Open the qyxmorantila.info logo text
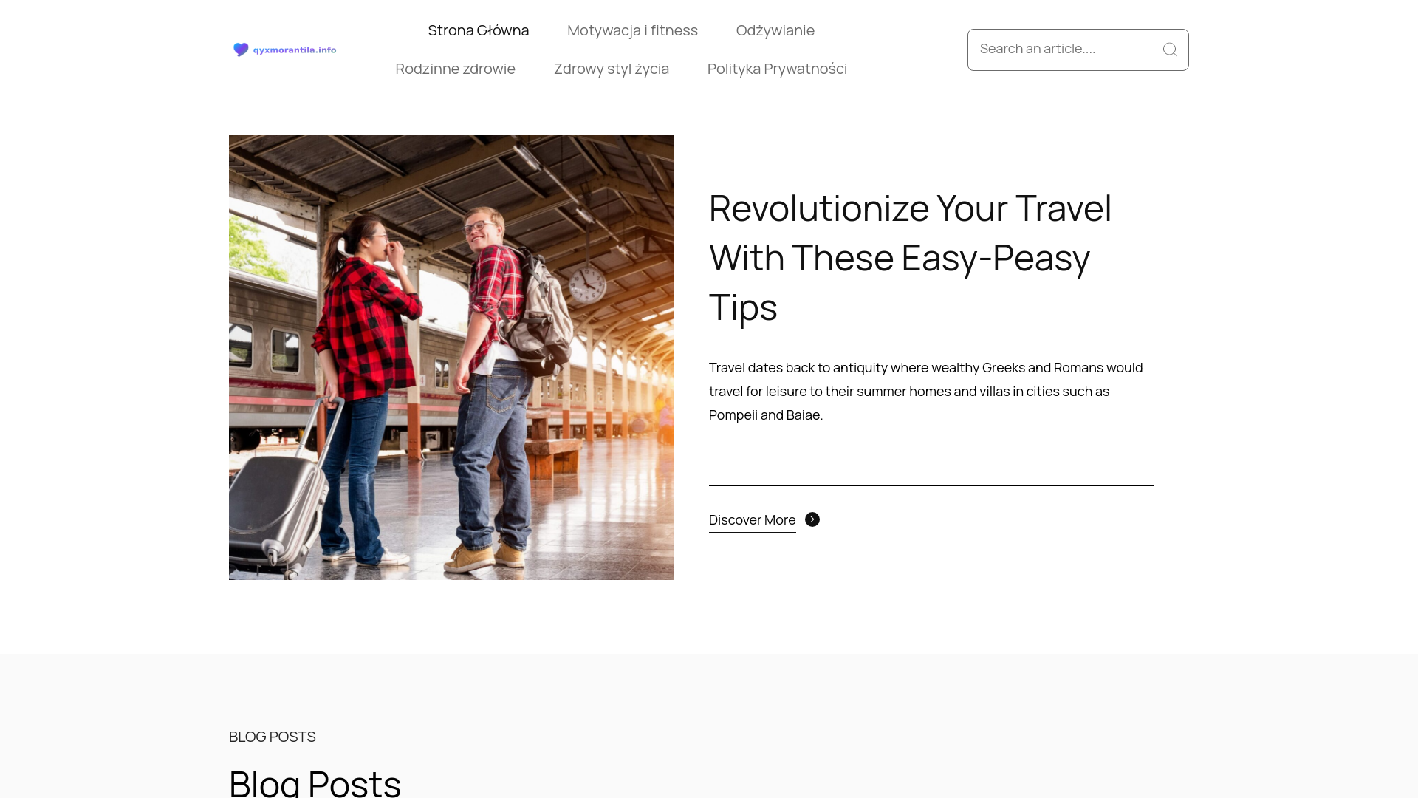The height and width of the screenshot is (798, 1418). [x=295, y=50]
